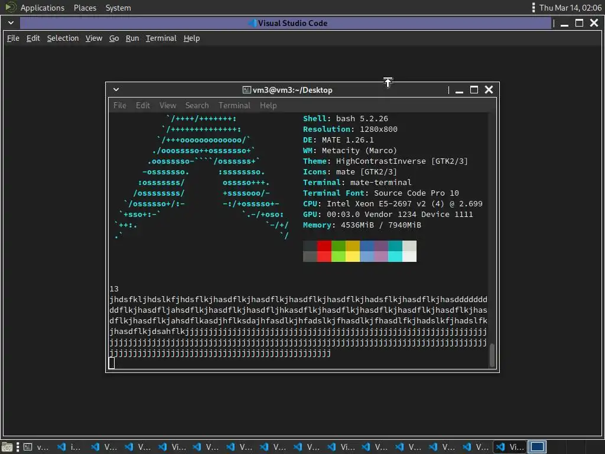Click the terminal cursor block at the prompt
The width and height of the screenshot is (605, 454).
pyautogui.click(x=112, y=363)
